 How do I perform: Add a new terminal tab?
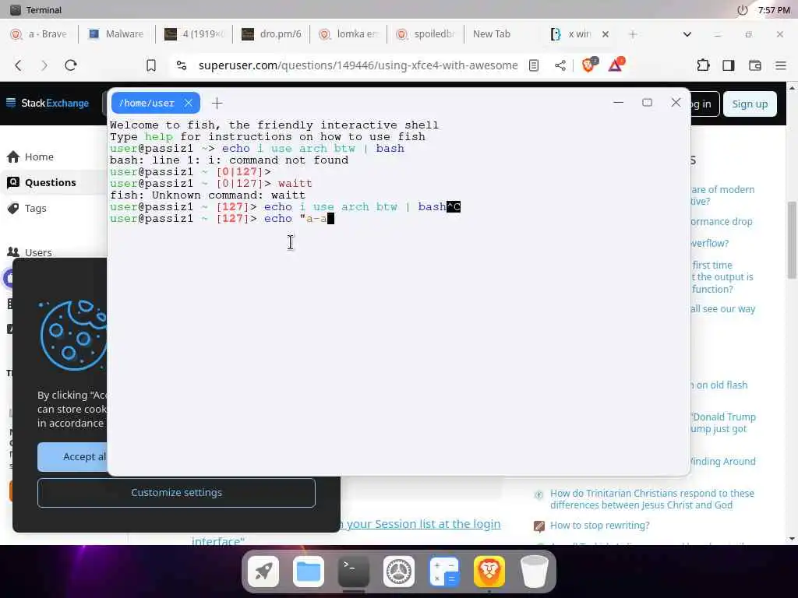(x=217, y=104)
